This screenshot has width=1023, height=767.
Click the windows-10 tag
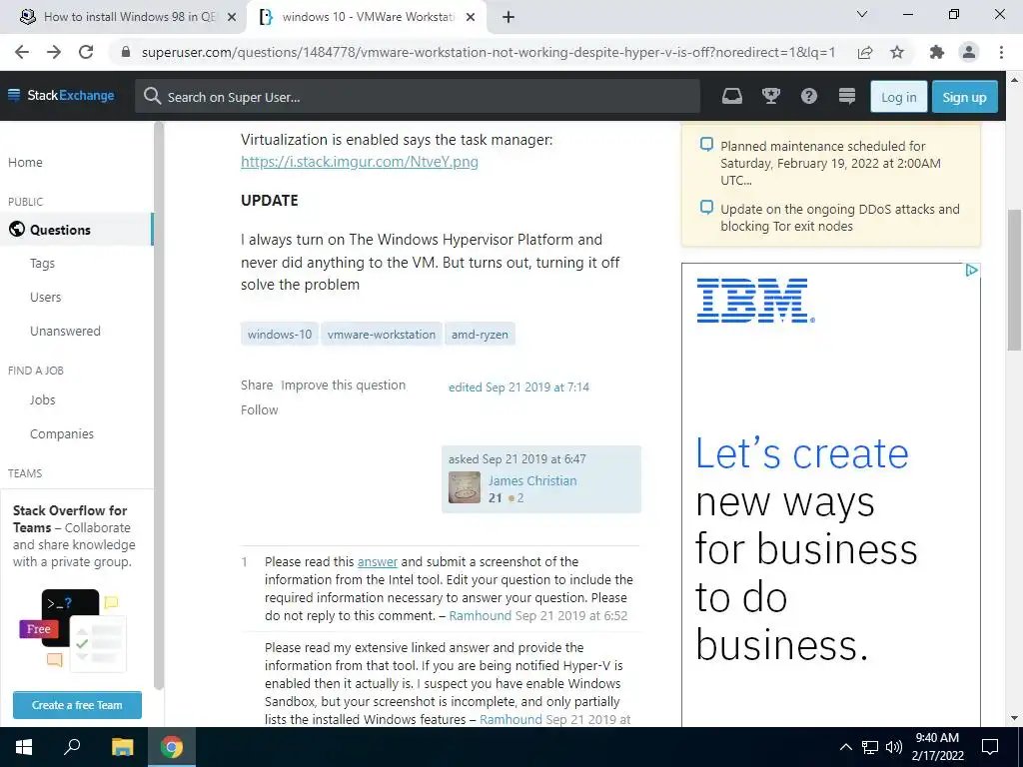280,334
